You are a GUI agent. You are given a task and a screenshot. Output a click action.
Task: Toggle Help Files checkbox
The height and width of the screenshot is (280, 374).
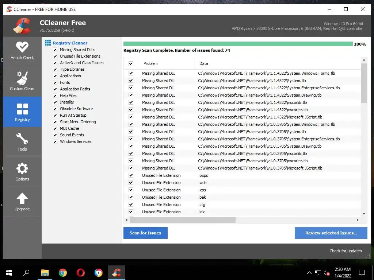pos(55,96)
